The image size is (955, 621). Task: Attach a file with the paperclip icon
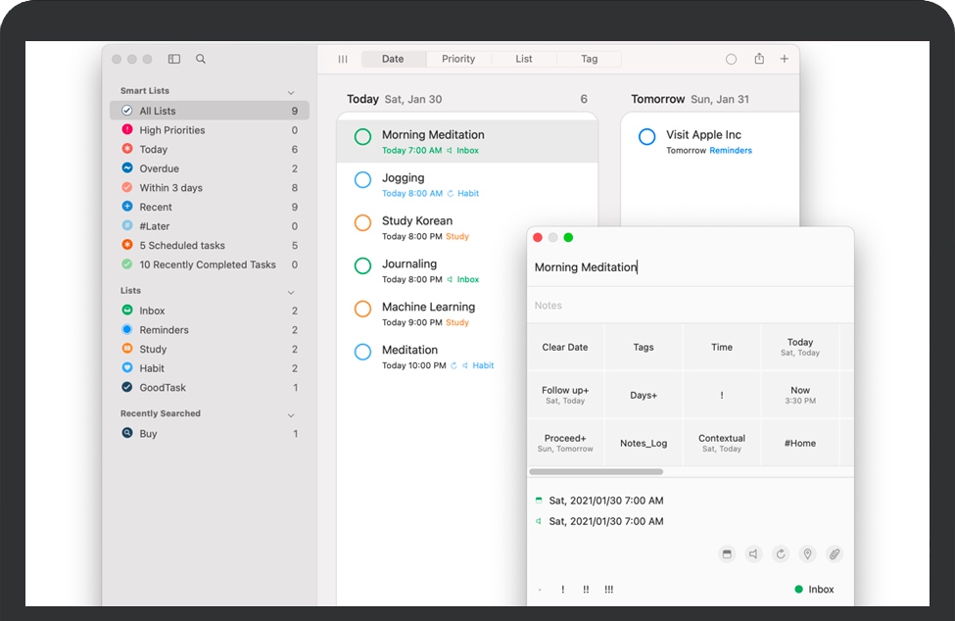(x=834, y=554)
